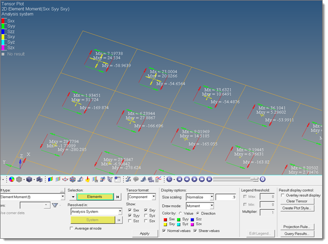Image resolution: width=328 pixels, height=244 pixels.
Task: Check Overlay result display option
Action: coord(282,196)
